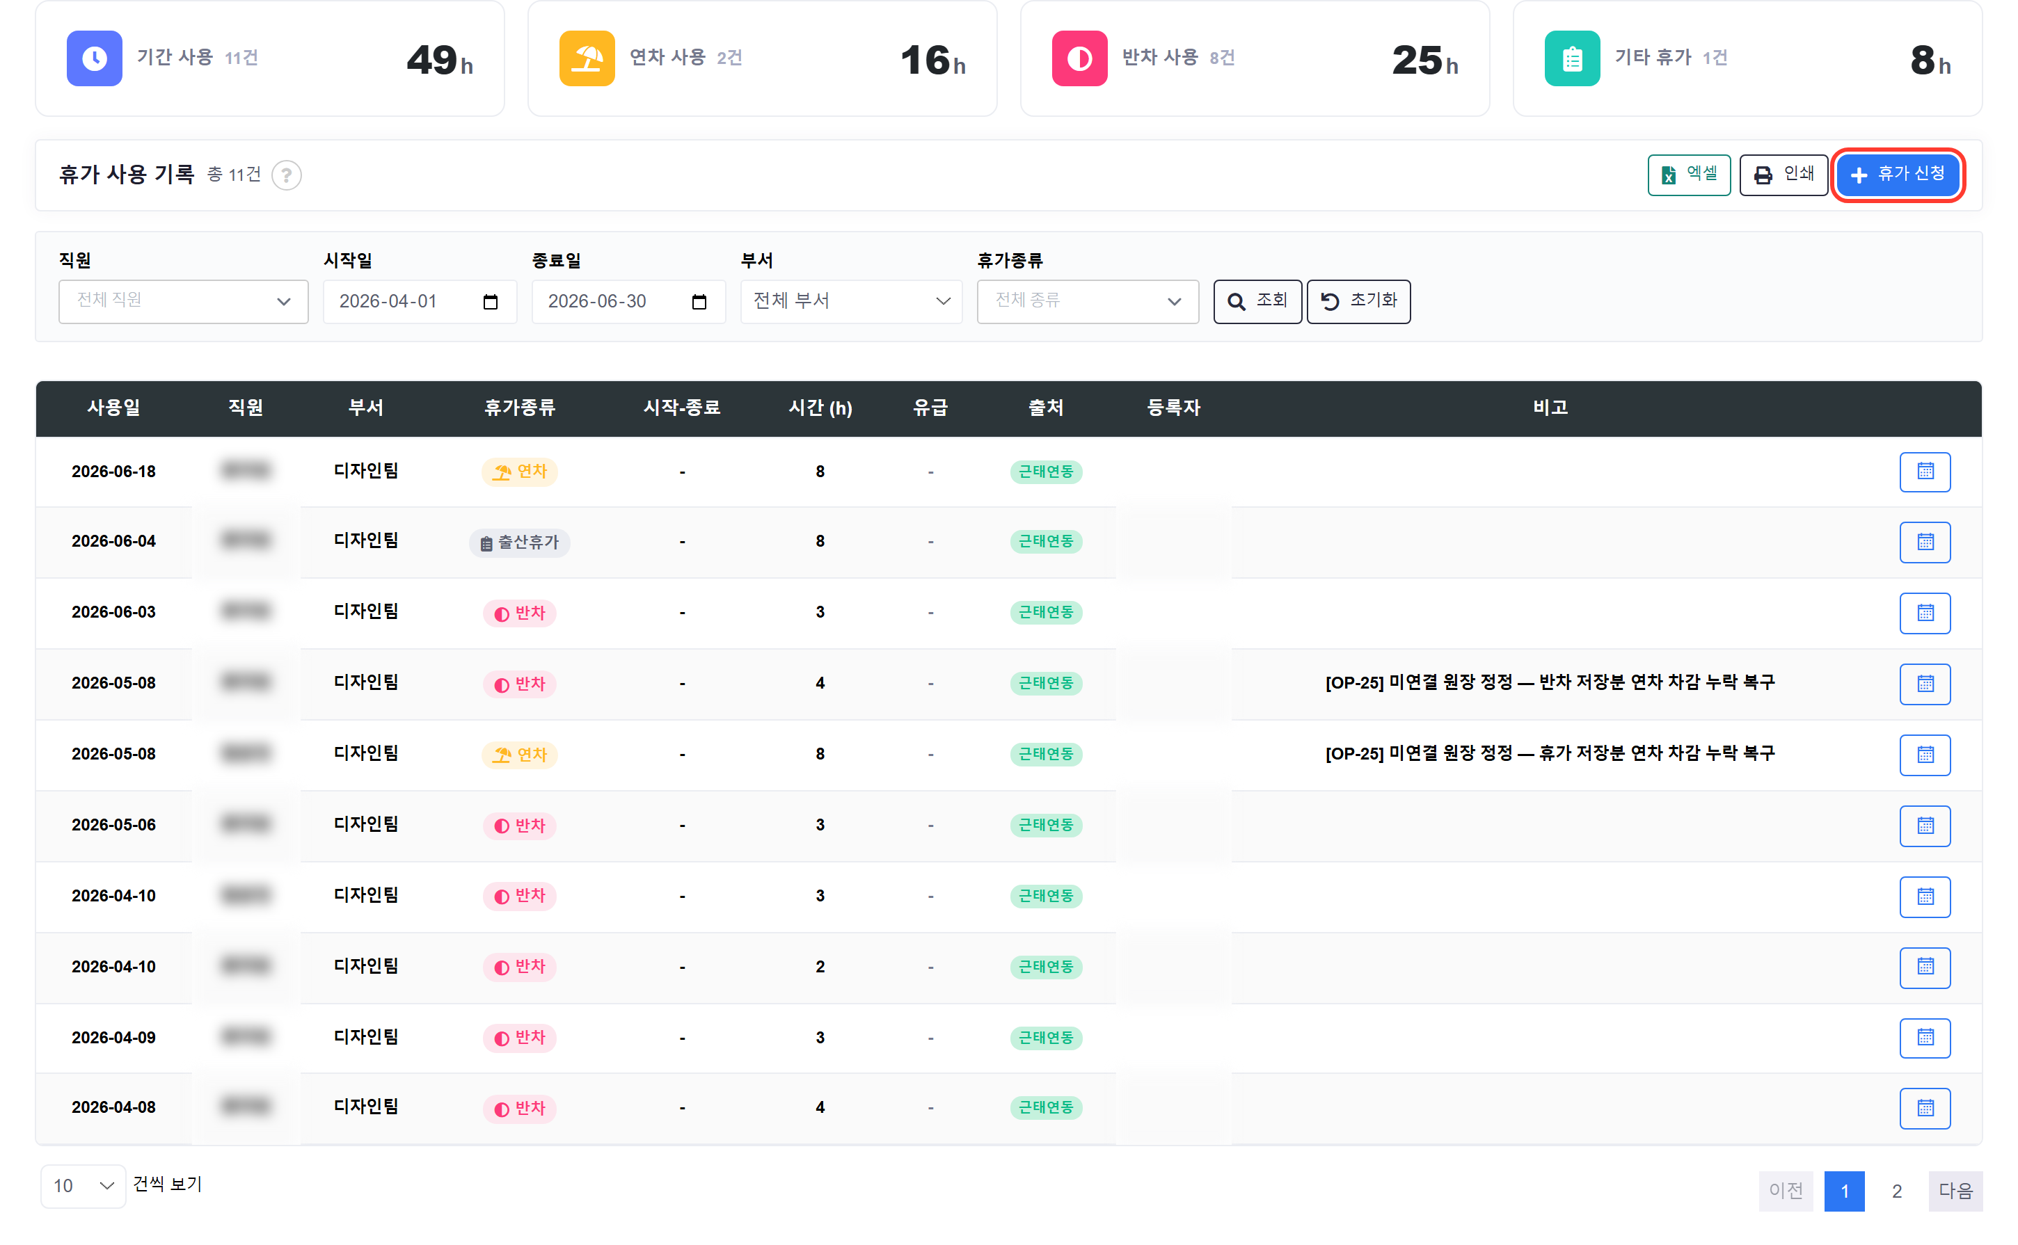Click the 연차 사용 16h summary card
The width and height of the screenshot is (2018, 1245).
[x=762, y=58]
